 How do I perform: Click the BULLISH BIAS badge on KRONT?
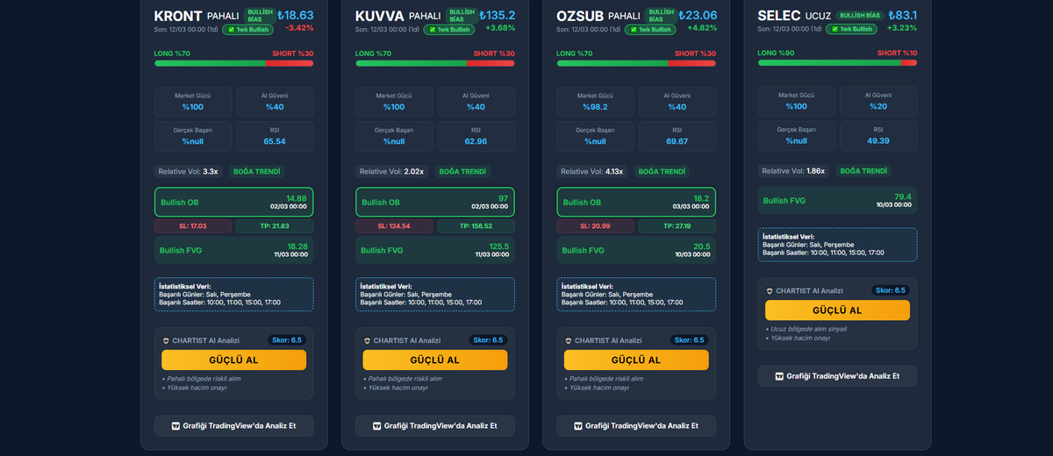coord(259,16)
